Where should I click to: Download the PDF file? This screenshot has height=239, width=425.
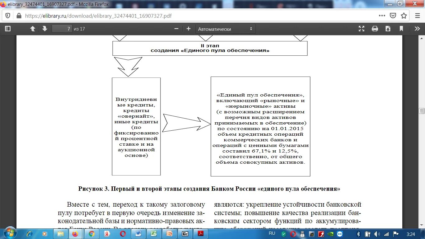pos(388,29)
